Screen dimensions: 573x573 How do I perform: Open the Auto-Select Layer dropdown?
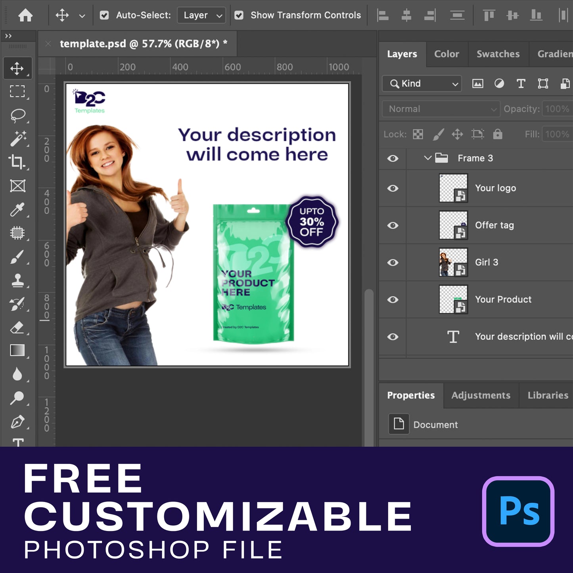[x=202, y=15]
